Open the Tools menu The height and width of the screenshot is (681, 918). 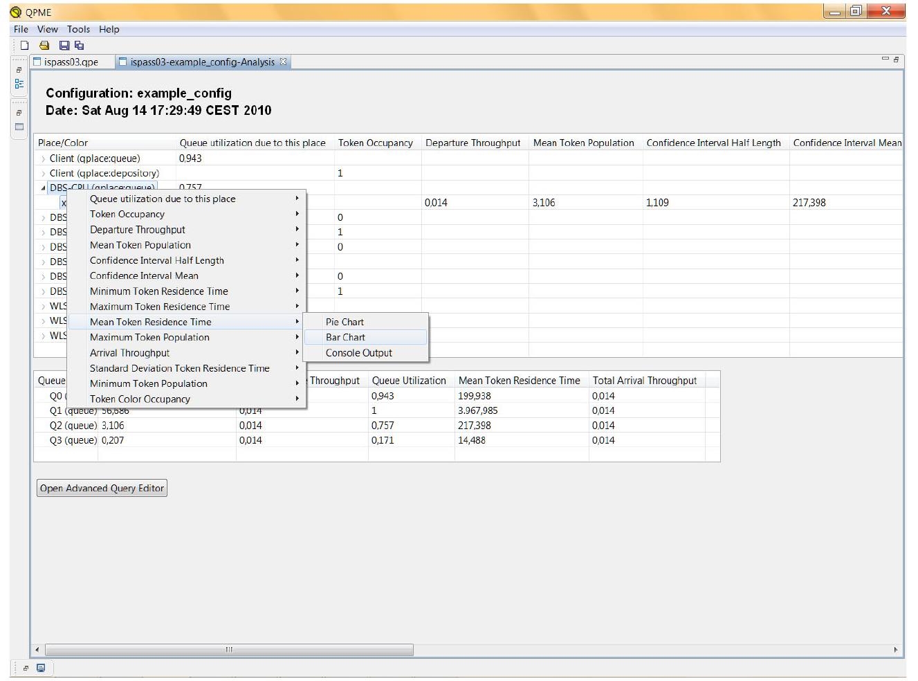(x=78, y=29)
